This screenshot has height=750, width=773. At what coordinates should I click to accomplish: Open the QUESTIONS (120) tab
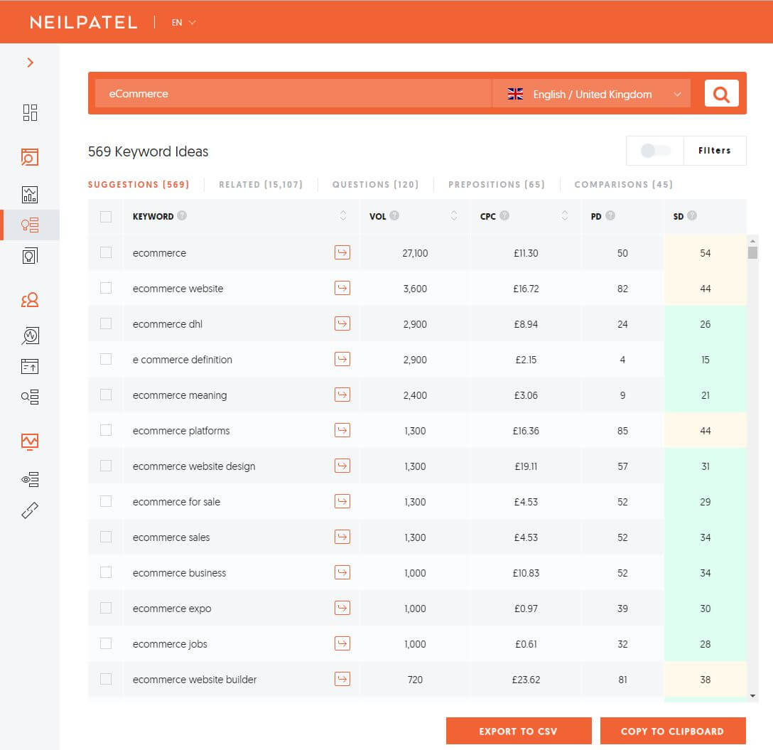[375, 184]
